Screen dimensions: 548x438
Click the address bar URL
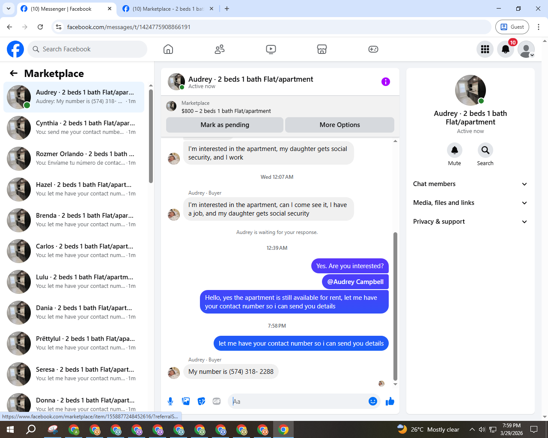tap(129, 27)
